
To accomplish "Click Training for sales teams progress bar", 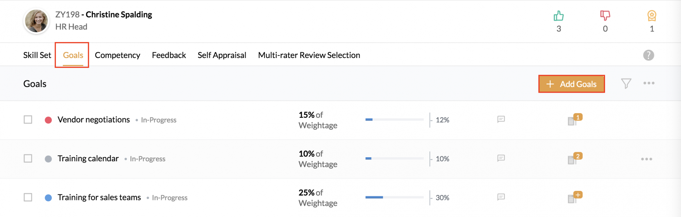I will pos(394,197).
